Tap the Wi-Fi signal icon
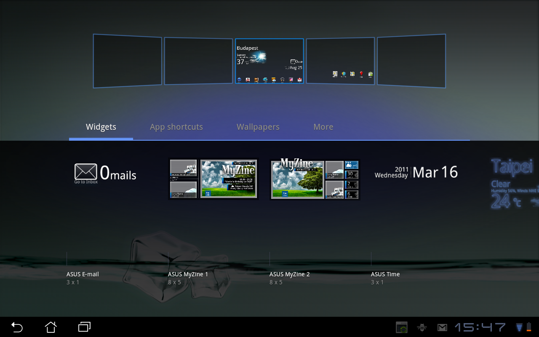539x337 pixels. click(519, 327)
